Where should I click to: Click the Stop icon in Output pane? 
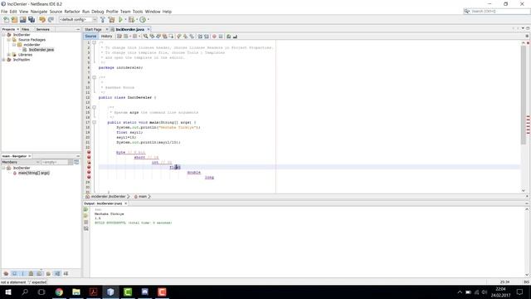click(86, 222)
